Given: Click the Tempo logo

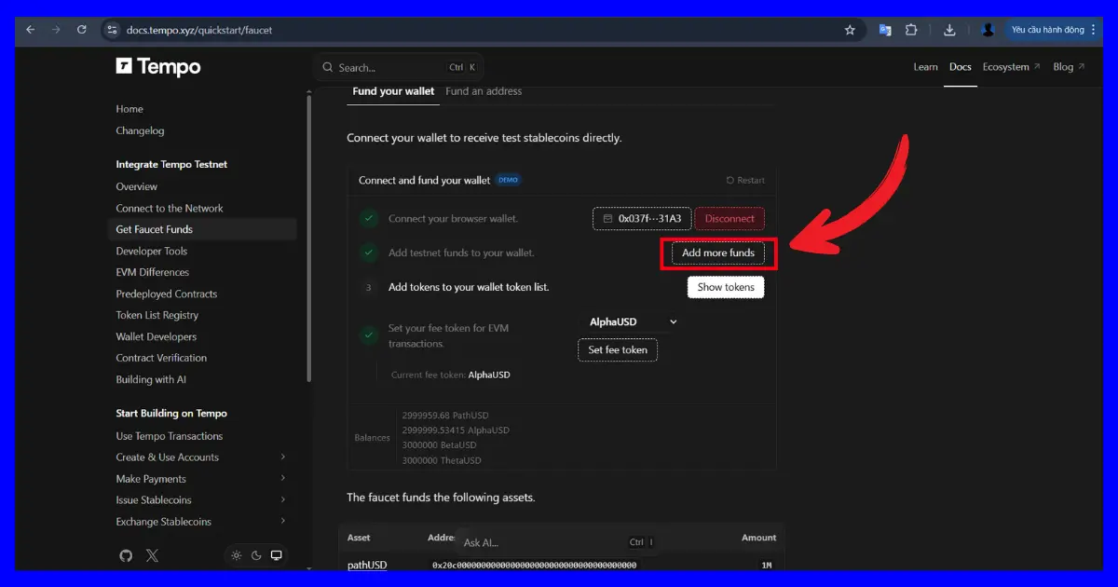Looking at the screenshot, I should 158,67.
